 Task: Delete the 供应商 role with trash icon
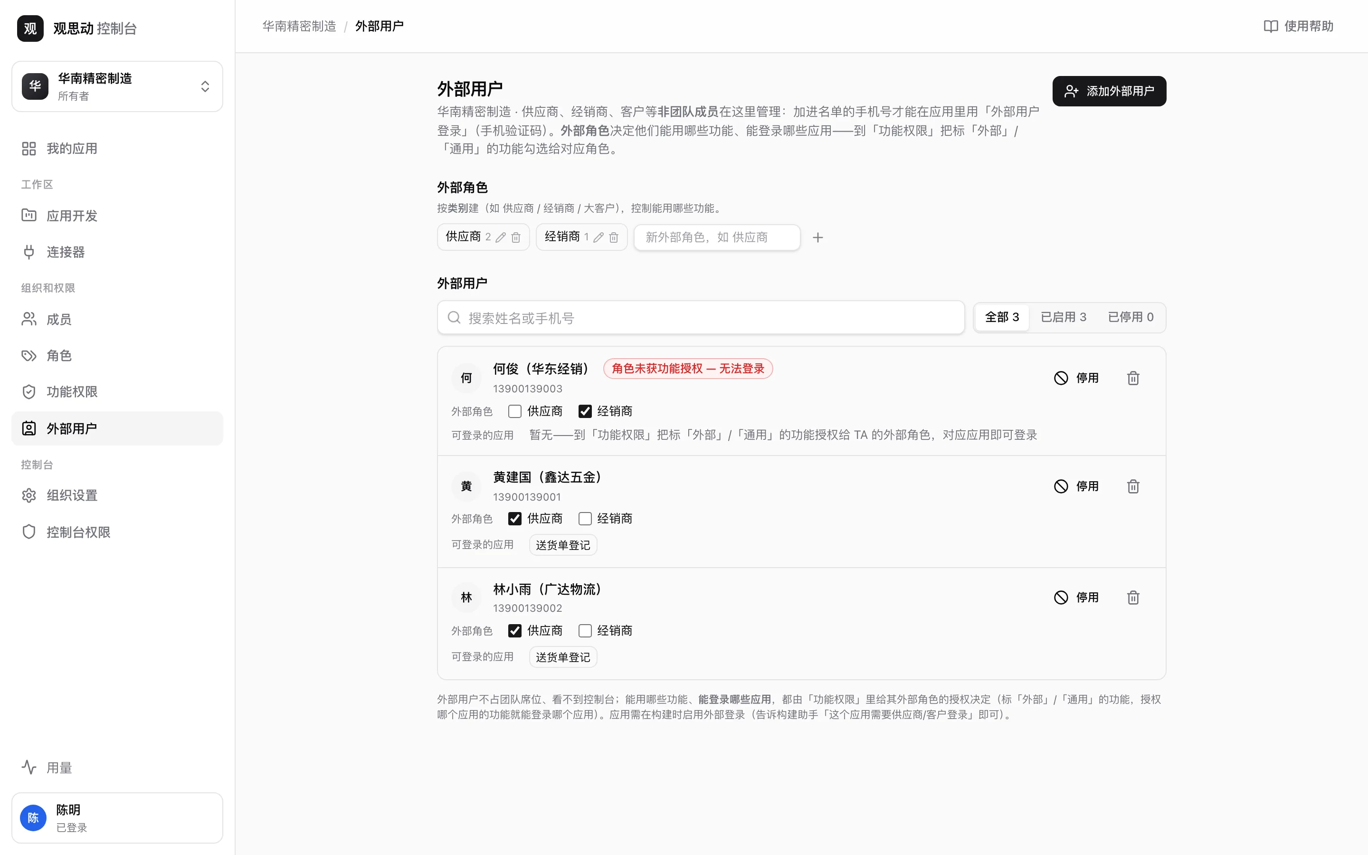[515, 237]
